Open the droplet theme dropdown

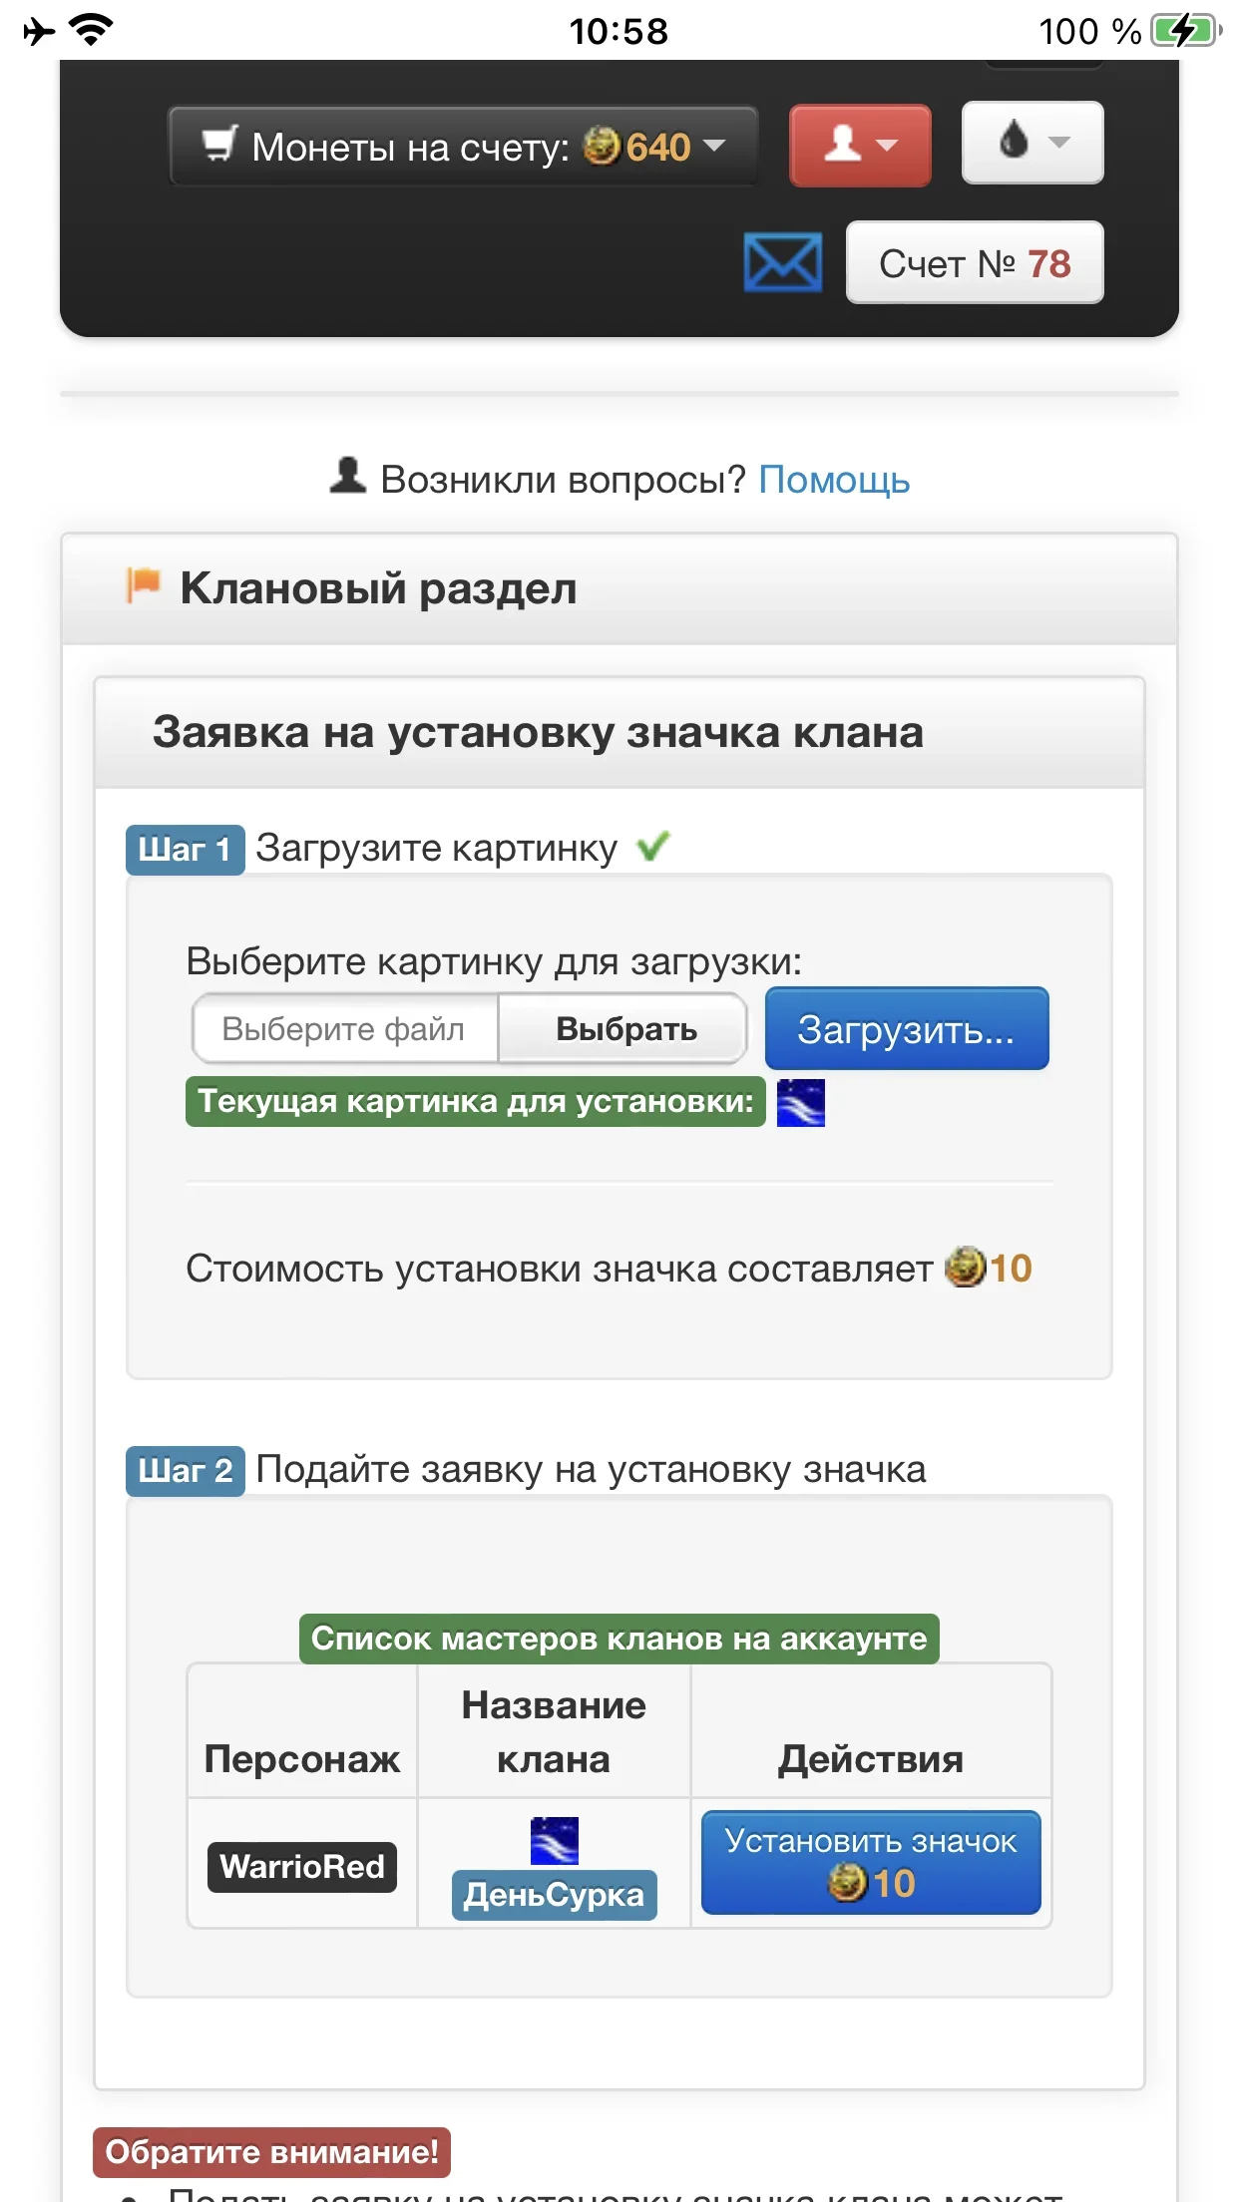(1032, 143)
